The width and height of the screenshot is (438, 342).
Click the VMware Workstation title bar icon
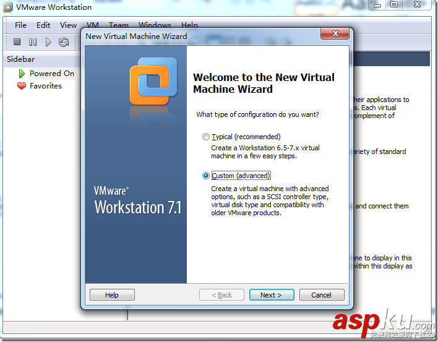tap(7, 7)
